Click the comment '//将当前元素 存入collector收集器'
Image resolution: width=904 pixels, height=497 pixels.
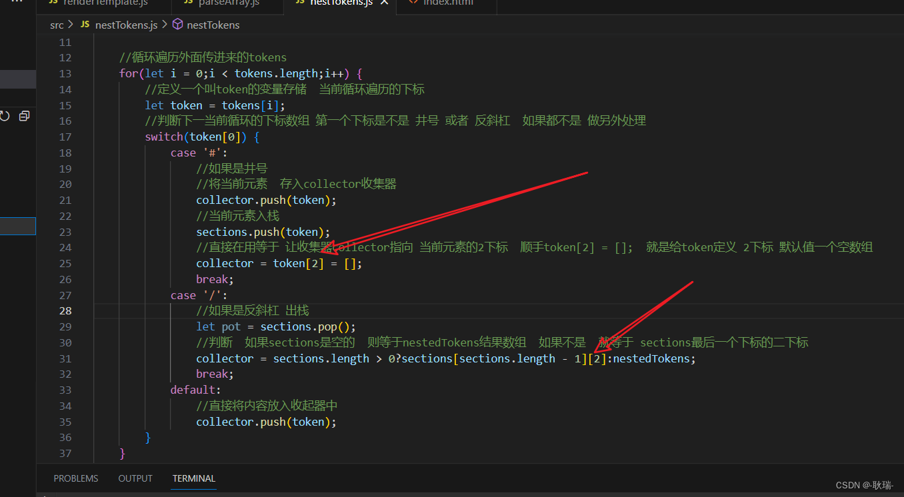[297, 185]
